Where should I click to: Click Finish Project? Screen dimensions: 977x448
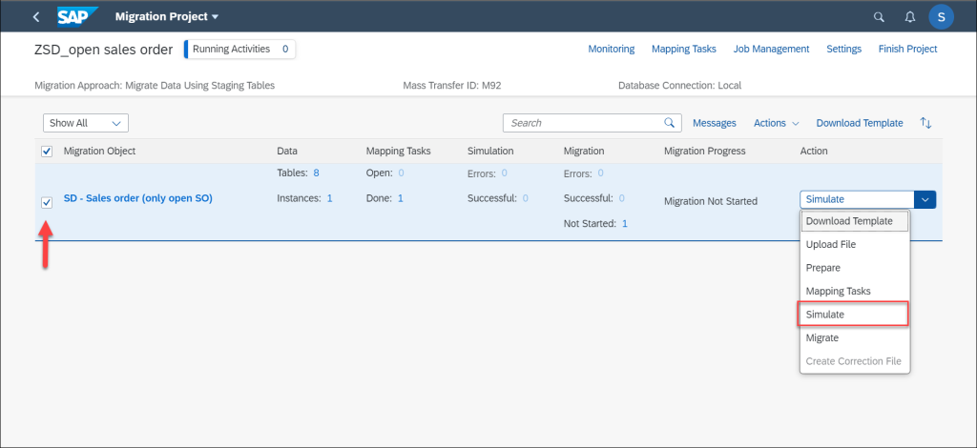(x=908, y=49)
